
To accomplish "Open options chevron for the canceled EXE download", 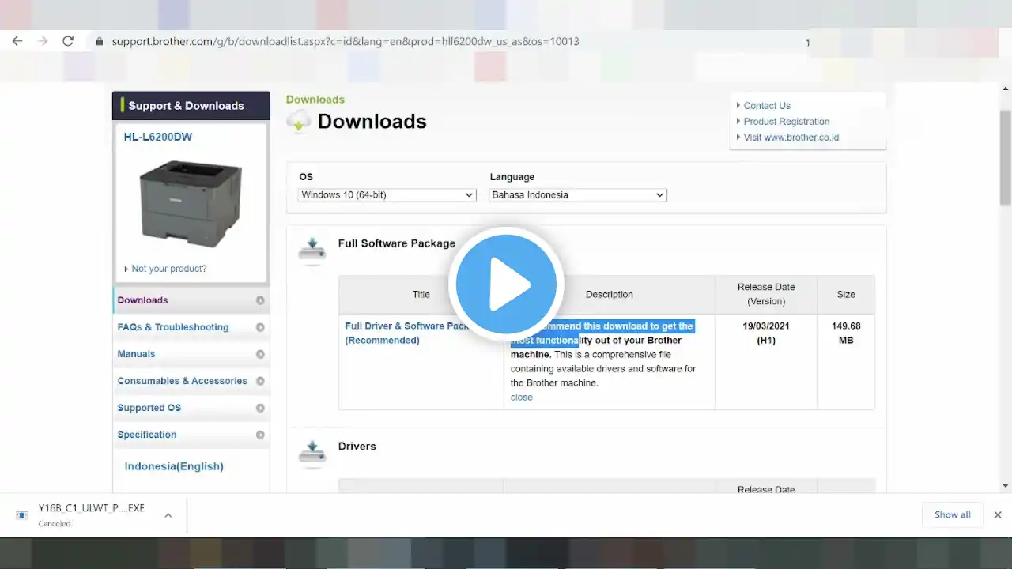I will coord(168,515).
